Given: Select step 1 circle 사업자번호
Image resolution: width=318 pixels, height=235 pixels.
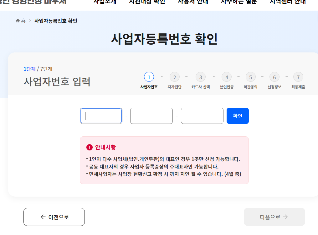Looking at the screenshot, I should [149, 77].
